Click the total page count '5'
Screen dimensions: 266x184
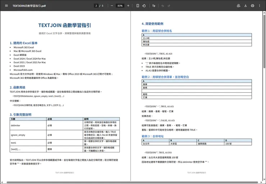102,6
